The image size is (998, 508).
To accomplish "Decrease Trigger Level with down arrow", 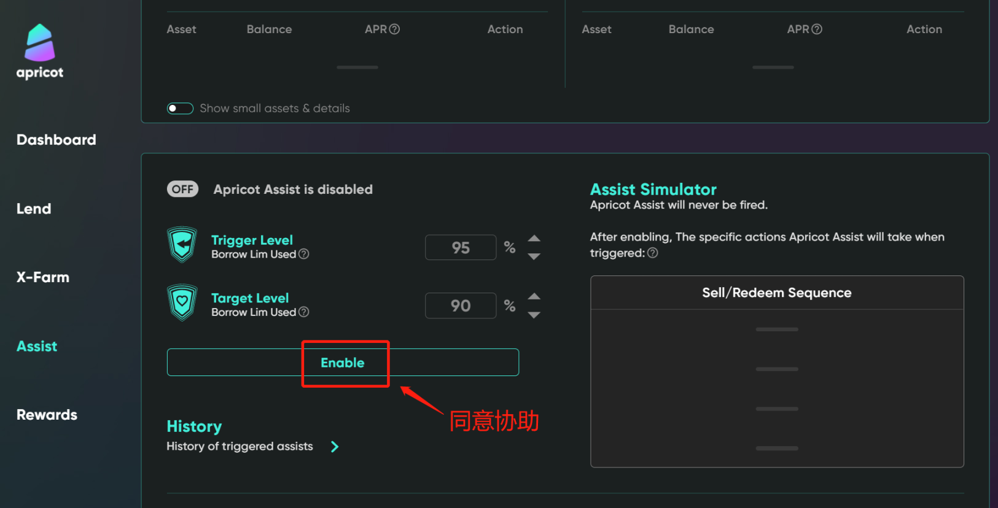I will [x=534, y=256].
